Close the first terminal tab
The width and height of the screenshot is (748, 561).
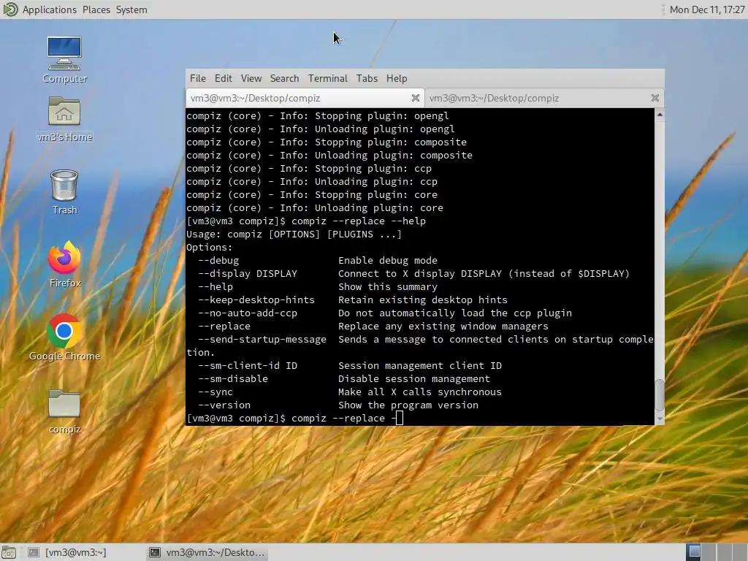tap(416, 98)
